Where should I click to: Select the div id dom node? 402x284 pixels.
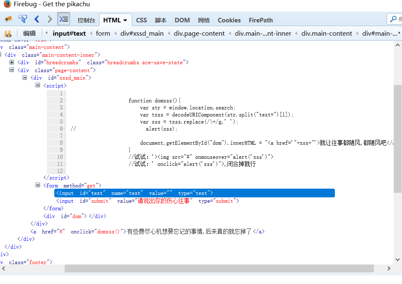[75, 216]
